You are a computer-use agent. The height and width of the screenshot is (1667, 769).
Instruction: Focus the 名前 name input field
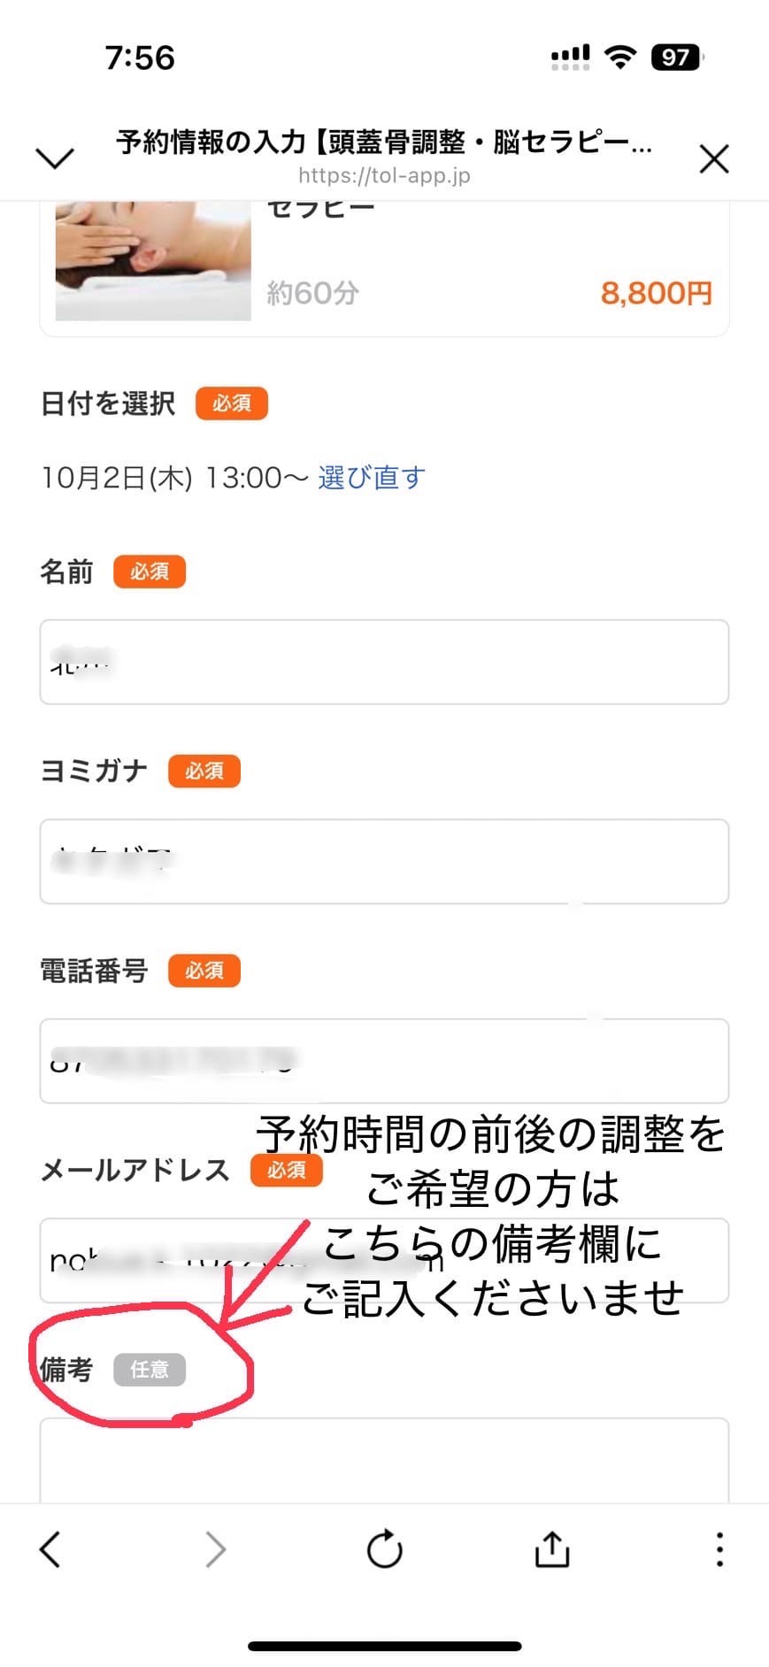click(x=384, y=662)
